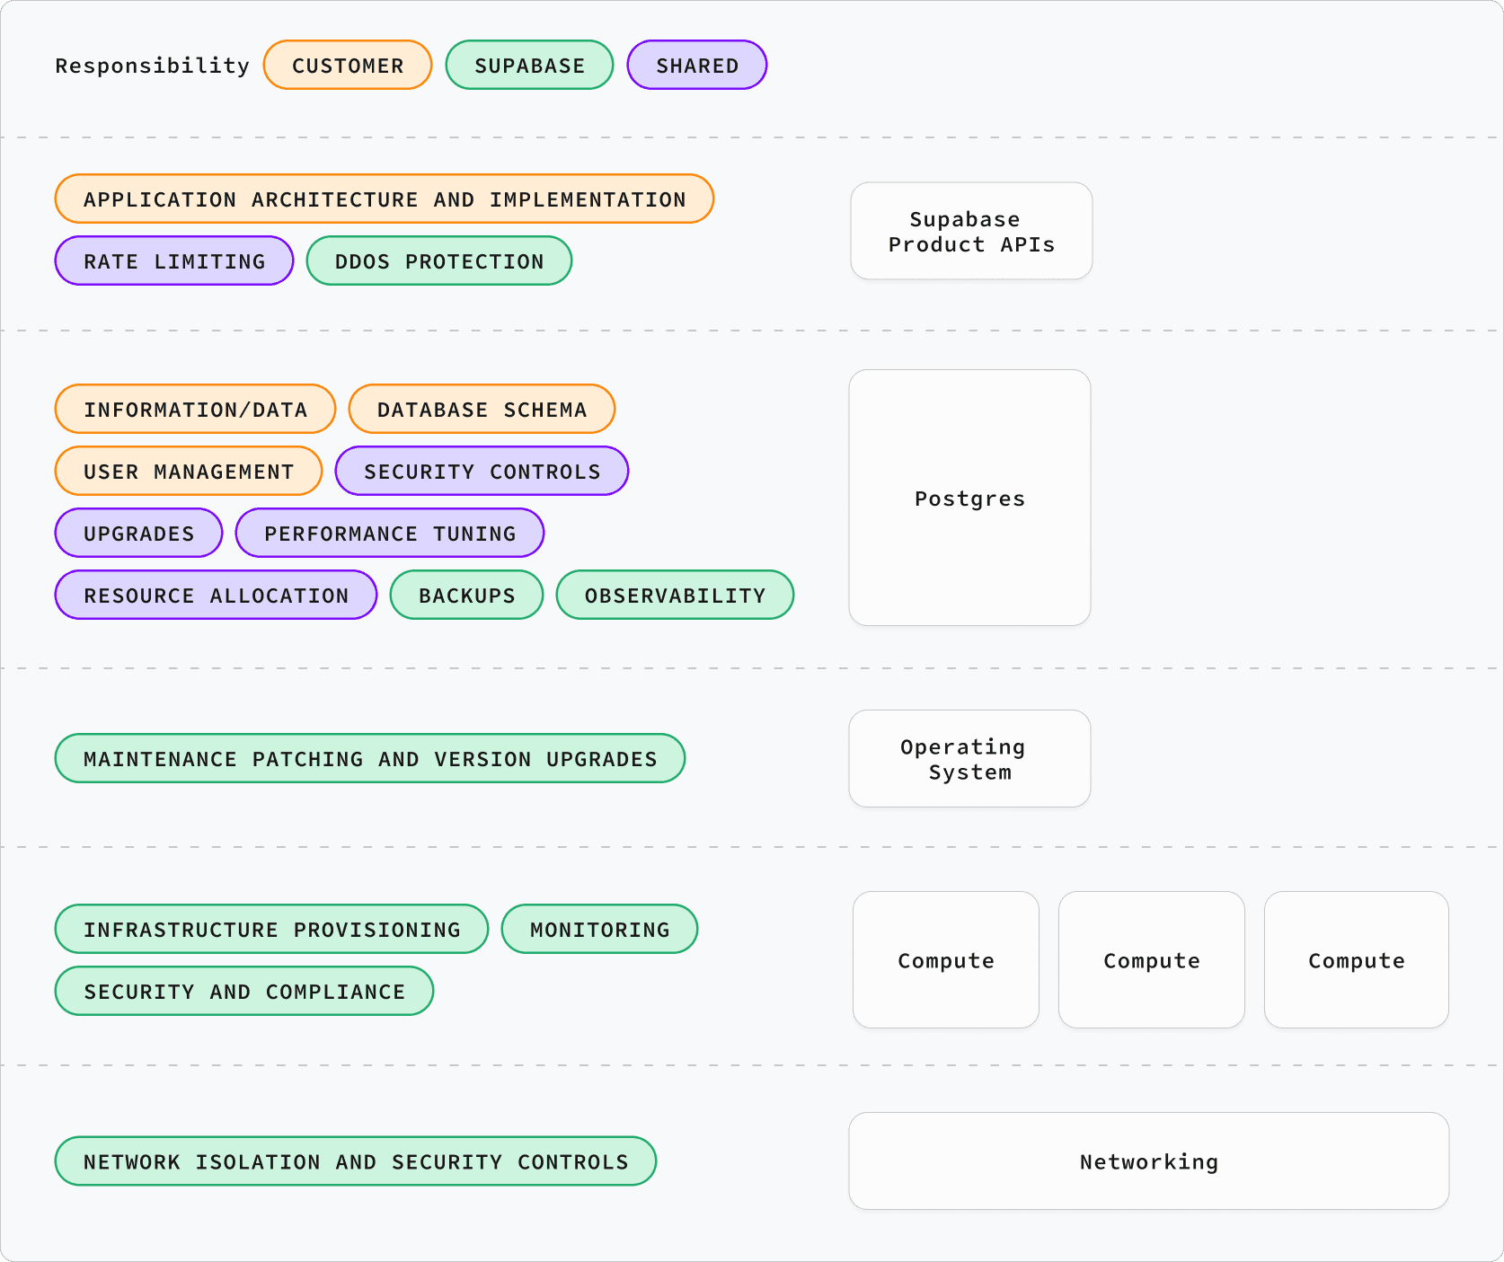
Task: Click the USER MANAGEMENT badge
Action: tap(188, 471)
